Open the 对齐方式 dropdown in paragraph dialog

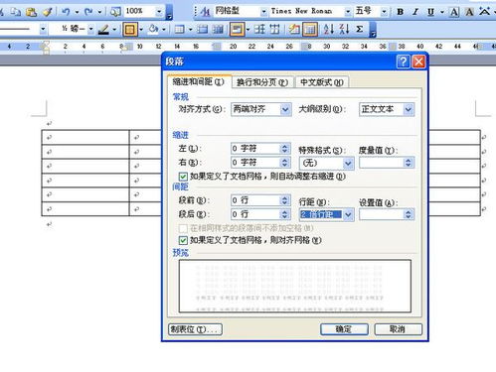pyautogui.click(x=285, y=109)
